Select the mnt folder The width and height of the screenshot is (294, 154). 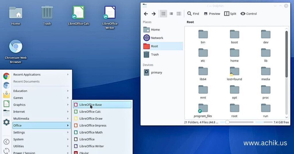[x=203, y=92]
